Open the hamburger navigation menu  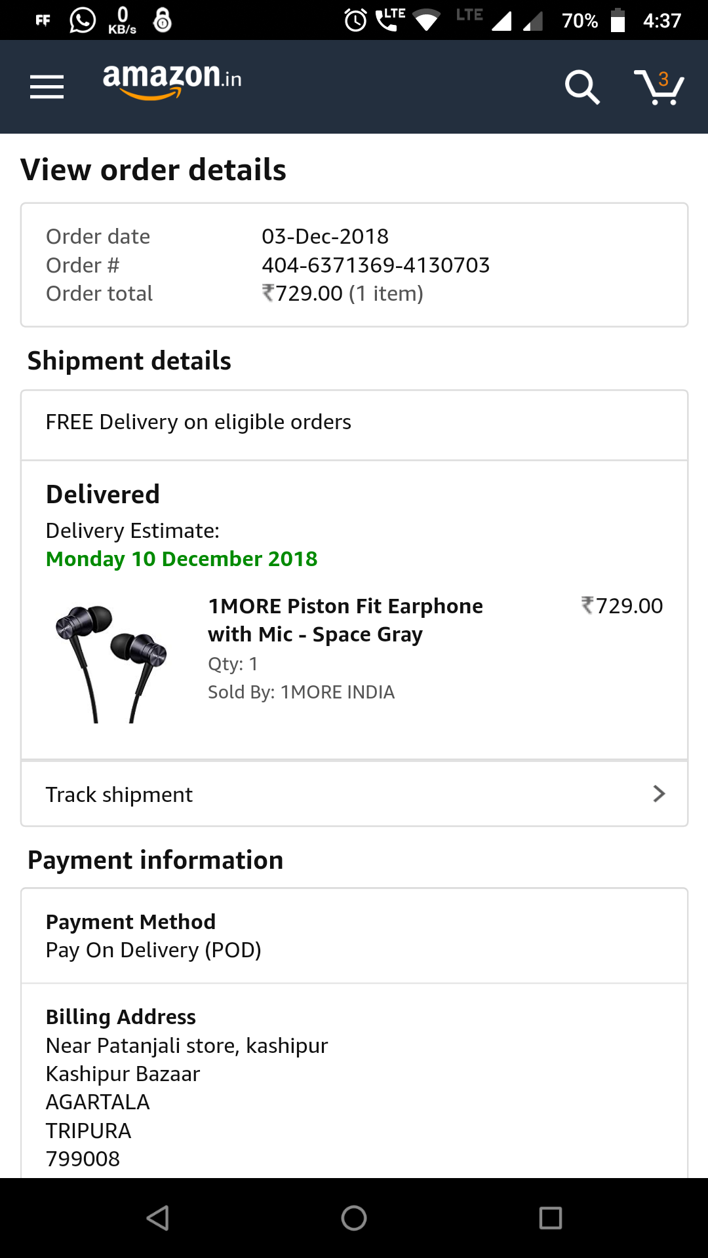coord(47,86)
